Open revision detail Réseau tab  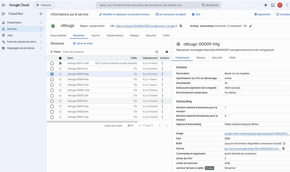click(x=201, y=58)
